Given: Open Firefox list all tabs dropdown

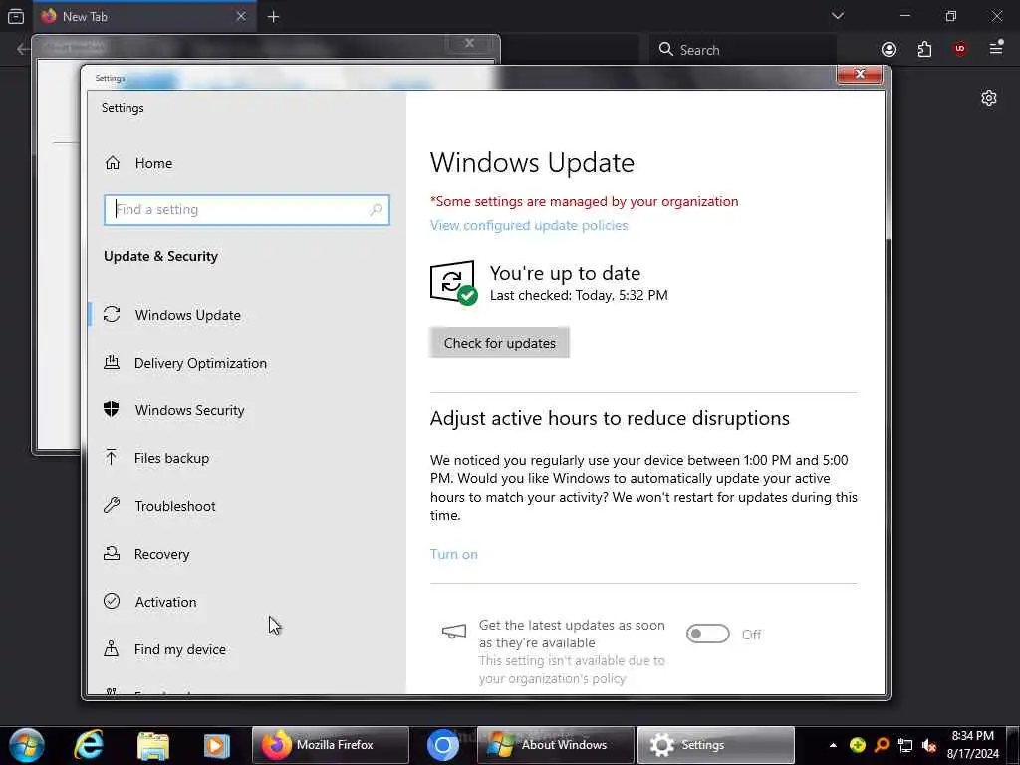Looking at the screenshot, I should 837,16.
